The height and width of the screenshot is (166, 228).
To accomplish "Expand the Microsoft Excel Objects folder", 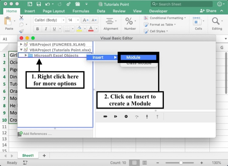I will [x=26, y=55].
